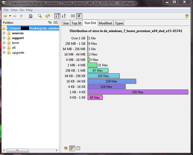Switch to the Top 50 tab

click(76, 23)
